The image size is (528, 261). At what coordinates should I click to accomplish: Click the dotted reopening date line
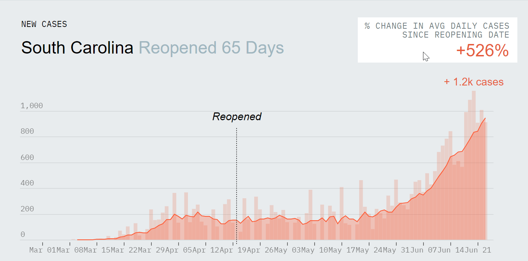tap(237, 177)
